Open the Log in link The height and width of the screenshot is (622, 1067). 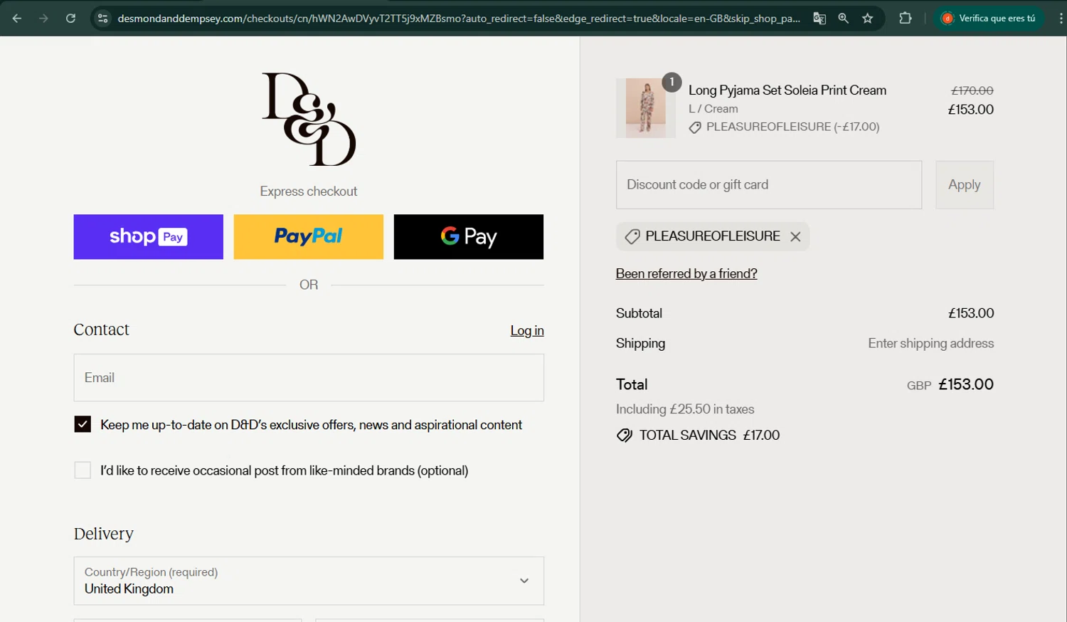[527, 330]
